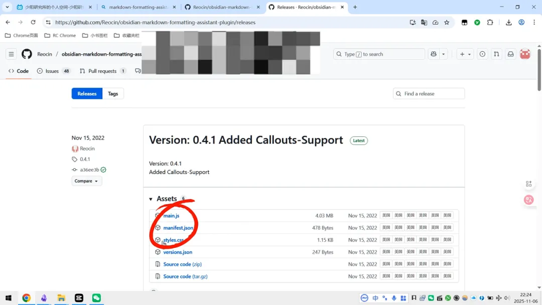542x305 pixels.
Task: Open the Issues repository tab
Action: pos(52,71)
